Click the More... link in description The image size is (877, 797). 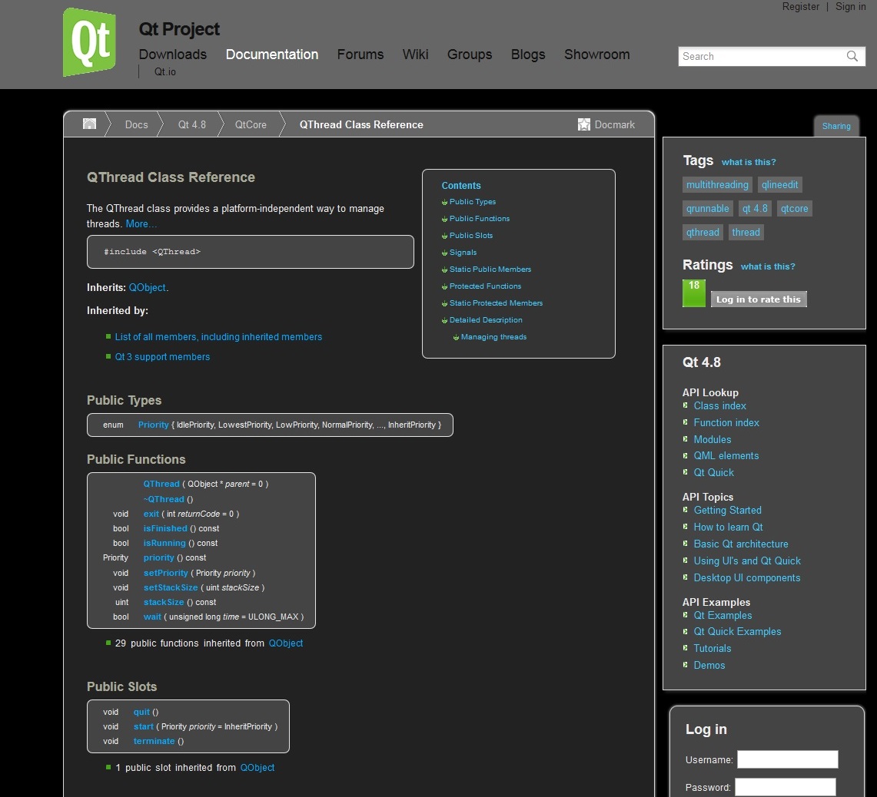click(x=141, y=223)
